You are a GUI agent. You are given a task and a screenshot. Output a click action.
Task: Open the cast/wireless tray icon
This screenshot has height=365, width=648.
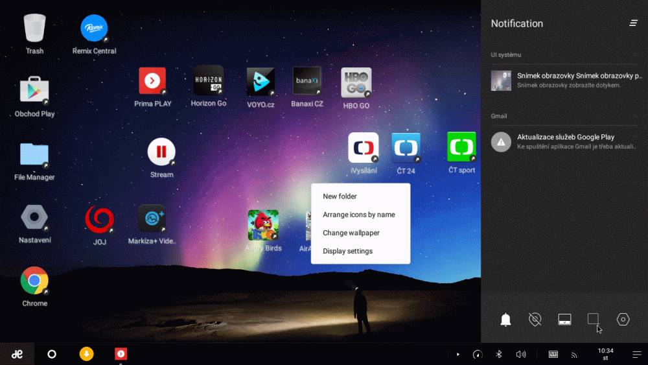click(x=574, y=355)
